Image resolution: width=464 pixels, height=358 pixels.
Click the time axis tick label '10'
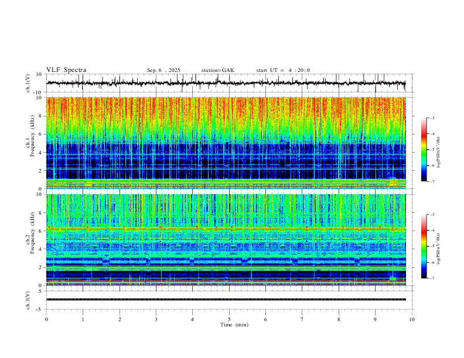click(412, 319)
